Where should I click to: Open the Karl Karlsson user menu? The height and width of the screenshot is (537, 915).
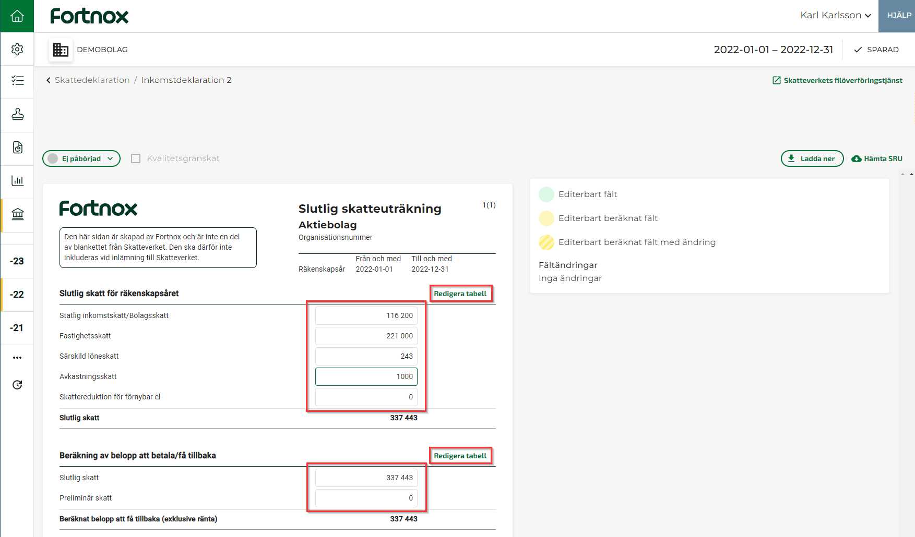[x=835, y=15]
